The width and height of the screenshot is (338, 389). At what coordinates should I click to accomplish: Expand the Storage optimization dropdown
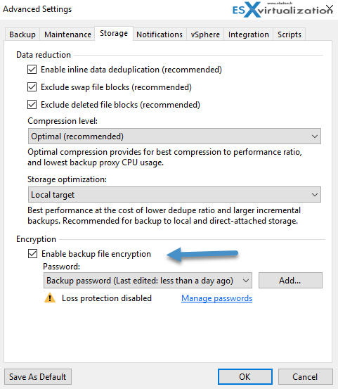click(x=174, y=195)
